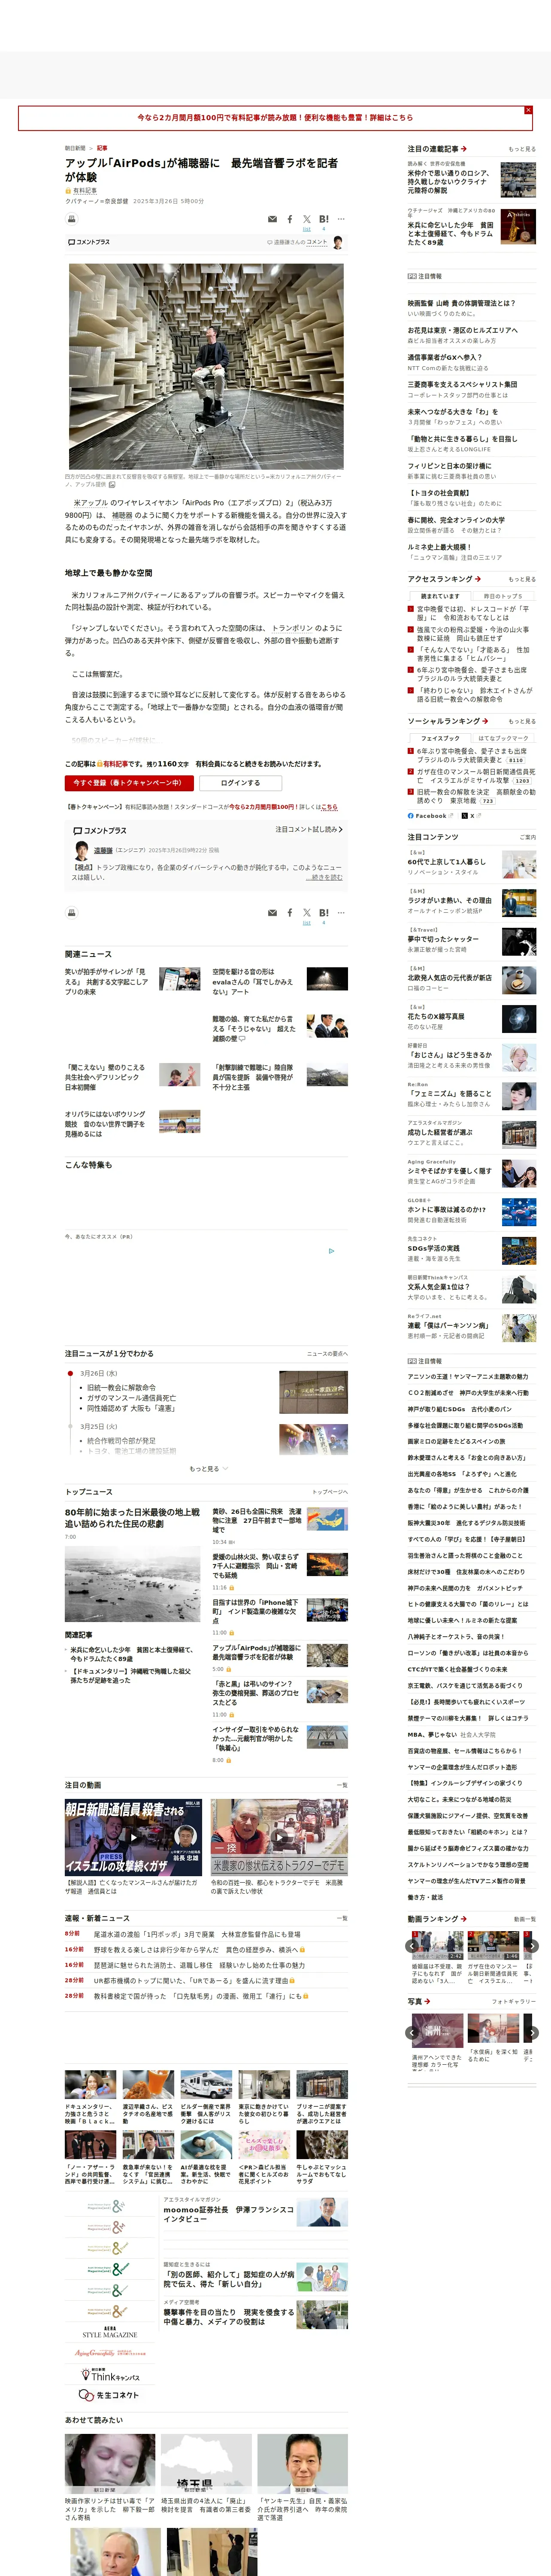This screenshot has width=551, height=2576.
Task: Play the 朝日新聞通信員殺害 video
Action: pos(133,1837)
